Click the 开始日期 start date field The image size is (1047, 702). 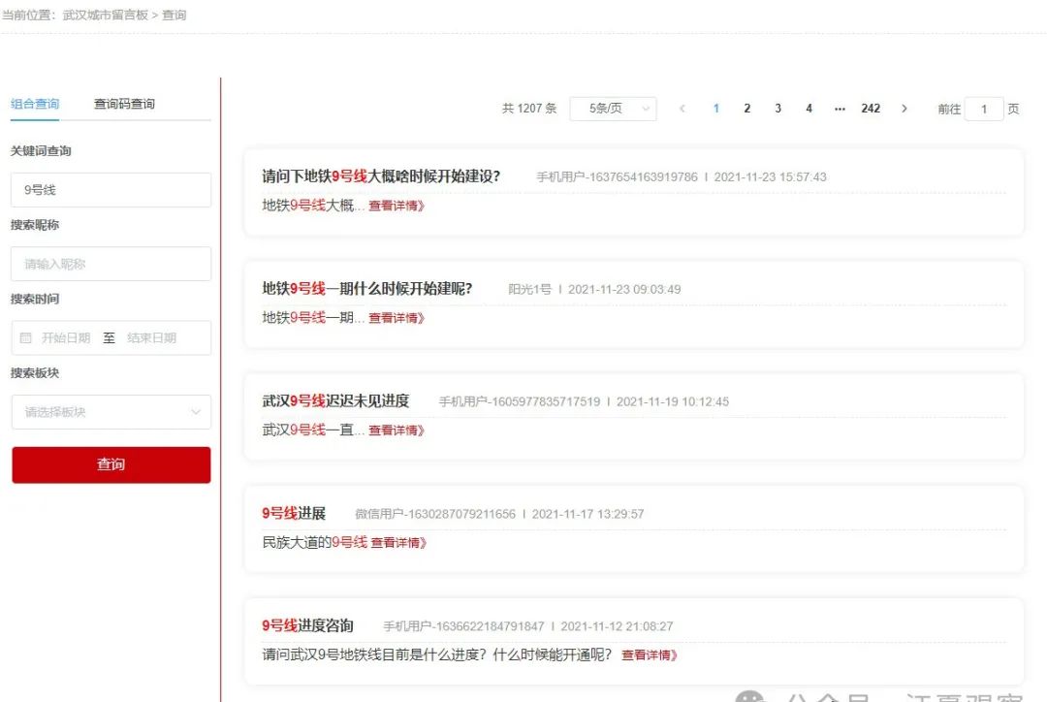tap(66, 338)
